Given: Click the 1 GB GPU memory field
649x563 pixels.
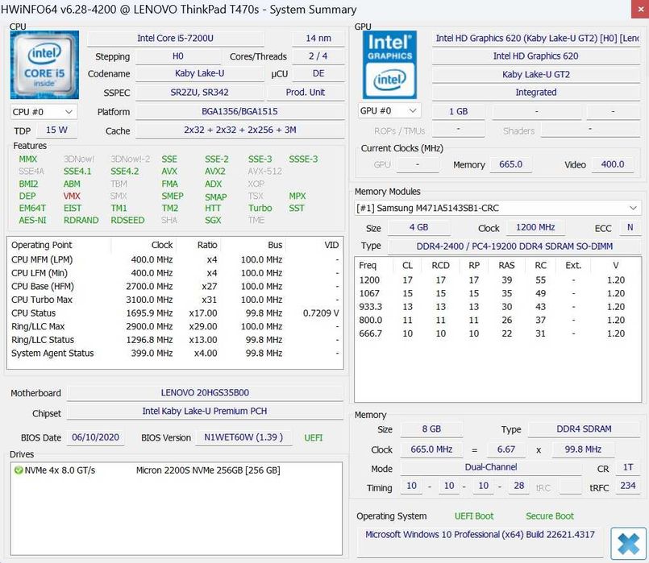Looking at the screenshot, I should [458, 112].
